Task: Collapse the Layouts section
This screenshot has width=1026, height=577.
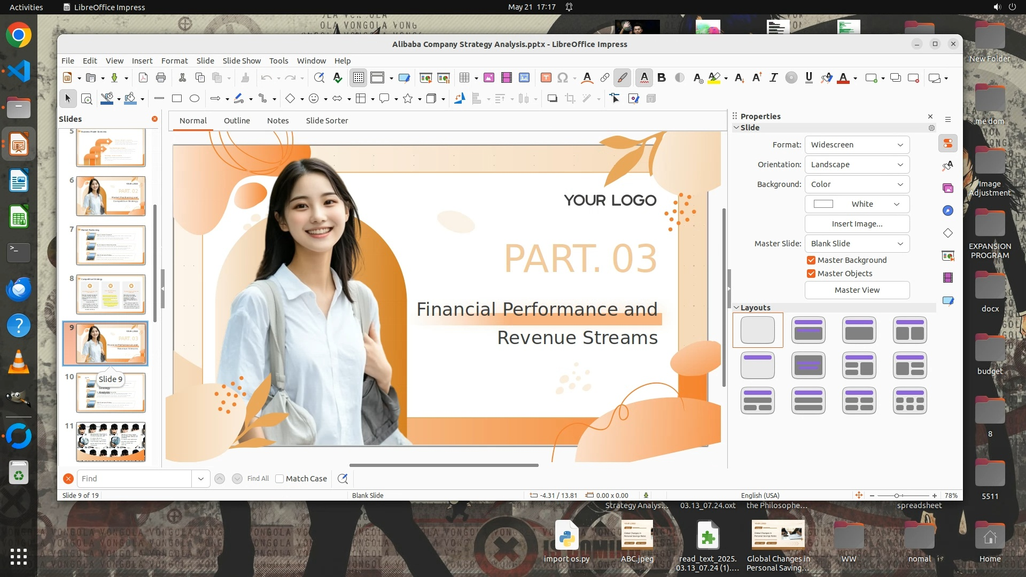Action: coord(736,308)
